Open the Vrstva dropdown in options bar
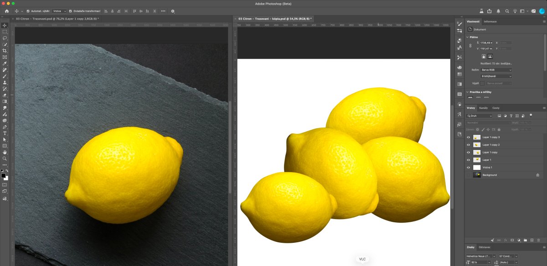The image size is (547, 266). pyautogui.click(x=59, y=11)
